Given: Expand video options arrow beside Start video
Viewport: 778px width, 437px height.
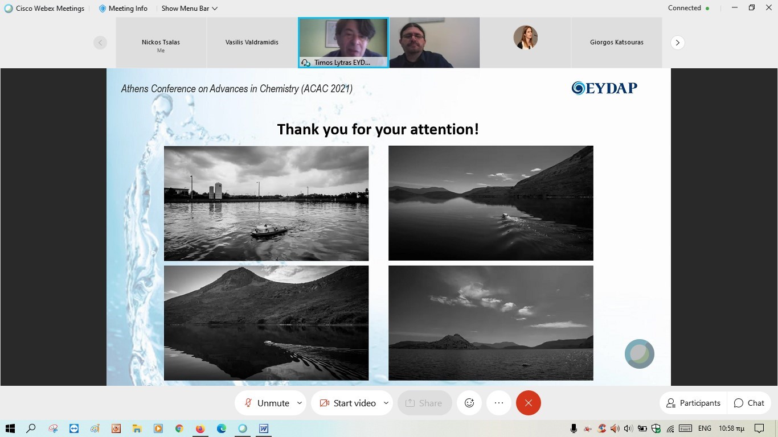Looking at the screenshot, I should pyautogui.click(x=386, y=403).
